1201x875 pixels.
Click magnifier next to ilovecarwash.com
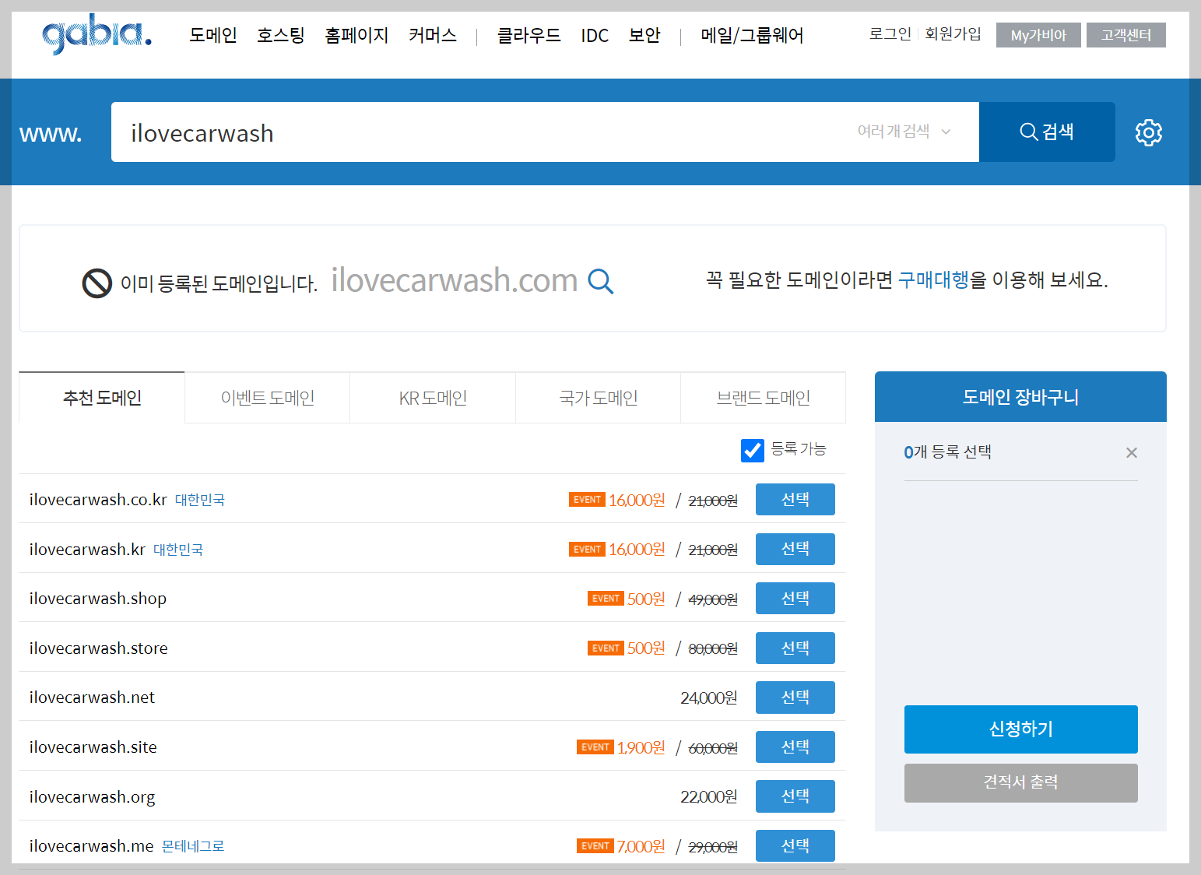(600, 281)
